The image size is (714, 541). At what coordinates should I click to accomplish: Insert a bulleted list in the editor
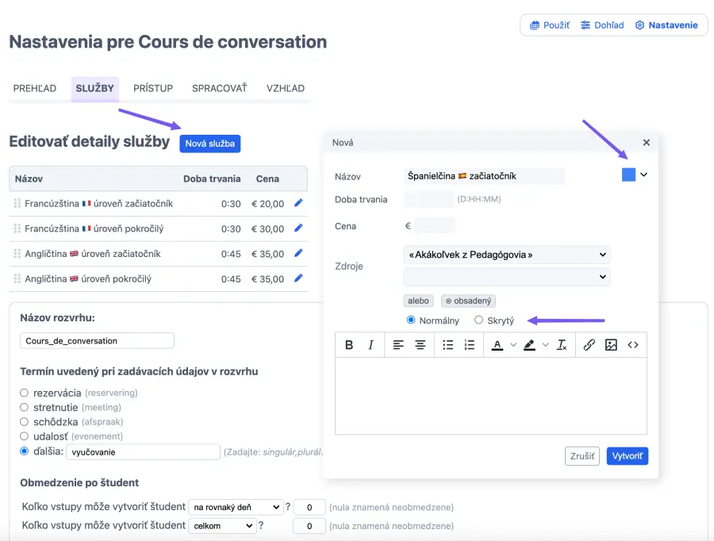point(447,345)
